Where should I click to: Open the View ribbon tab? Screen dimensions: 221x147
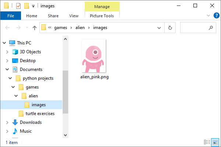point(74,16)
